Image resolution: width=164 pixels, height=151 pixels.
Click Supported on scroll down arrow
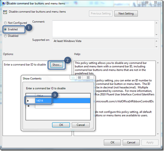point(156,47)
